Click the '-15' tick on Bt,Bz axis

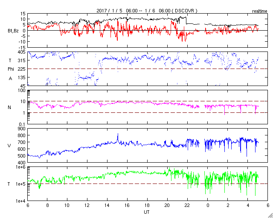point(22,47)
